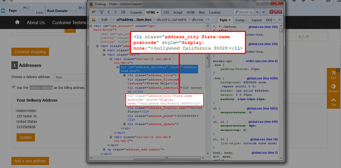Screen dimensions: 341x168
Task: Open the Style panel dropdown
Action: pyautogui.click(x=225, y=20)
